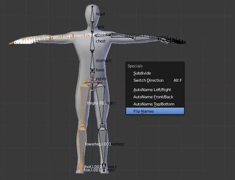Choose AutoName Left/Right option

click(155, 90)
